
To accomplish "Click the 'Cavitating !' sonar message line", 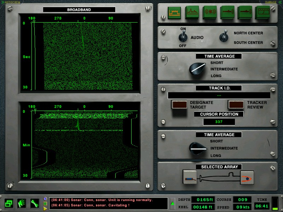I will coord(91,205).
